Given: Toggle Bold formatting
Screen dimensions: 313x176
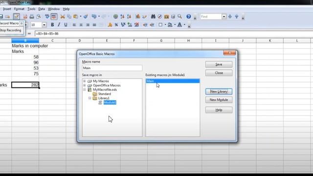Looking at the screenshot, I should 52,25.
